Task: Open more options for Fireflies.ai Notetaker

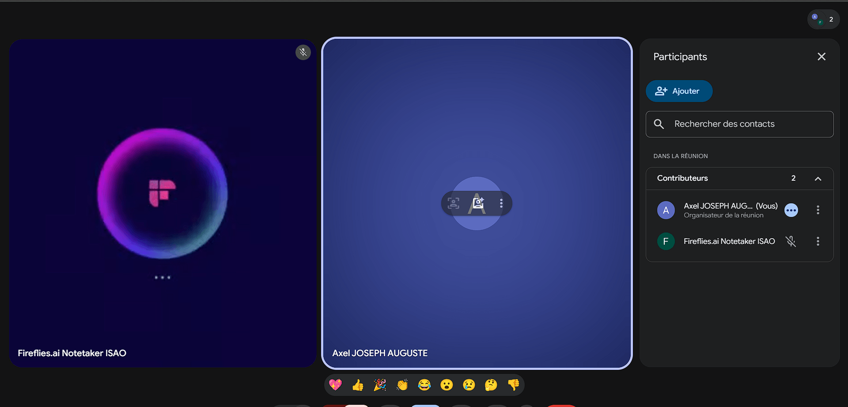Action: (x=818, y=241)
